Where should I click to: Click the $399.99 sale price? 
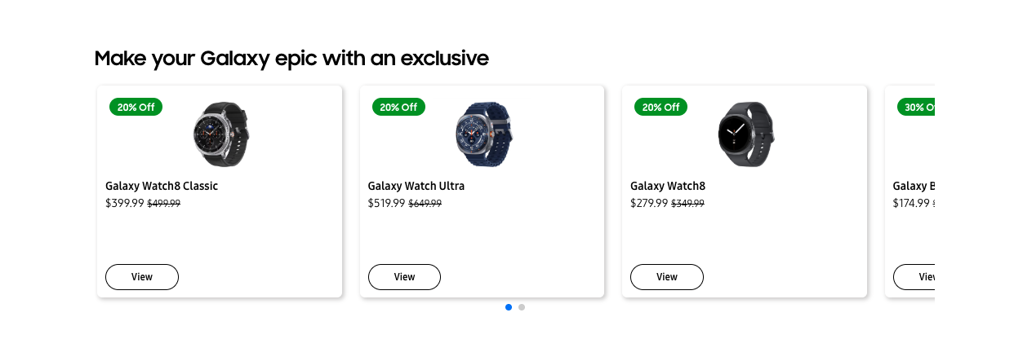click(x=124, y=203)
